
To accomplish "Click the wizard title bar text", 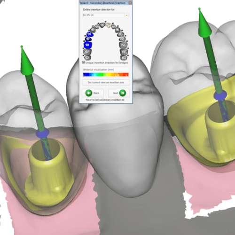I will (x=102, y=3).
